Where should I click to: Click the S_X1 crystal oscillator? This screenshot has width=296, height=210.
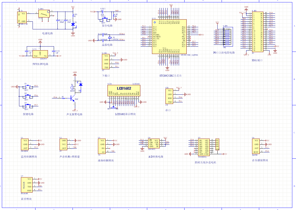[110, 38]
